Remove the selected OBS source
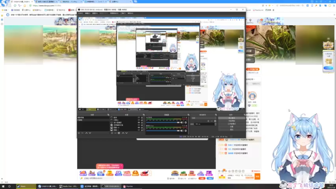This screenshot has width=336, height=189. (x=115, y=133)
